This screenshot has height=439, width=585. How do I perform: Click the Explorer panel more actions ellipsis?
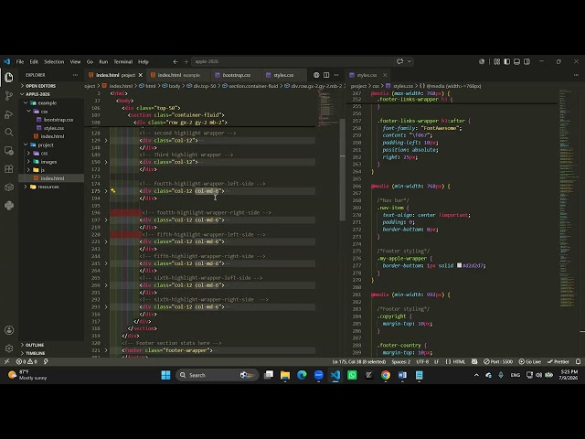[x=75, y=75]
